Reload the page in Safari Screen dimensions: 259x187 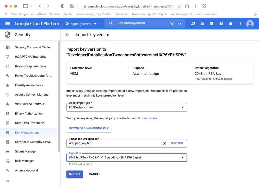point(179,6)
